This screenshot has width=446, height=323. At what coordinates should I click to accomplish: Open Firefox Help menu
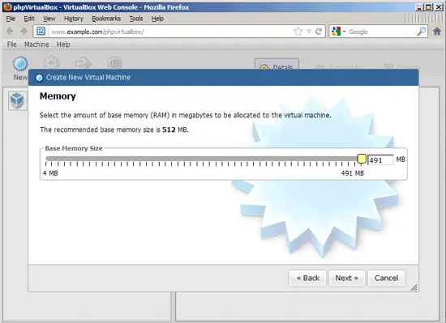point(157,19)
